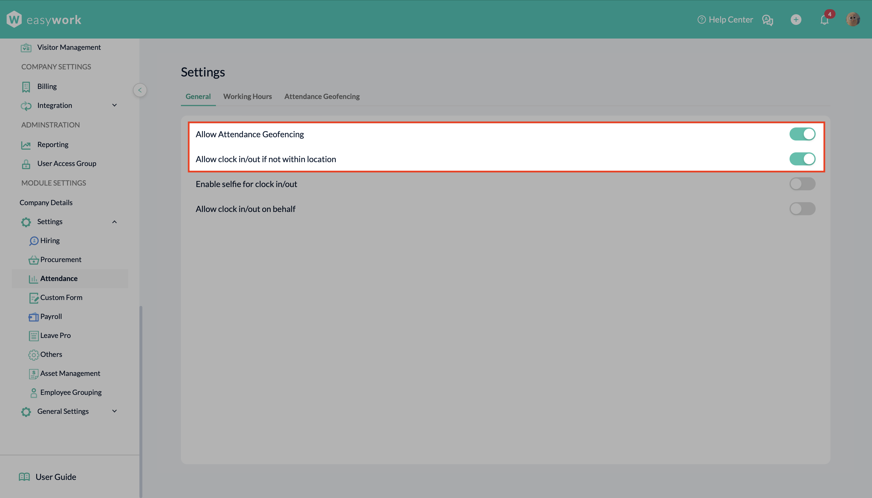Image resolution: width=872 pixels, height=498 pixels.
Task: Open the Attendance Geofencing tab
Action: point(322,96)
